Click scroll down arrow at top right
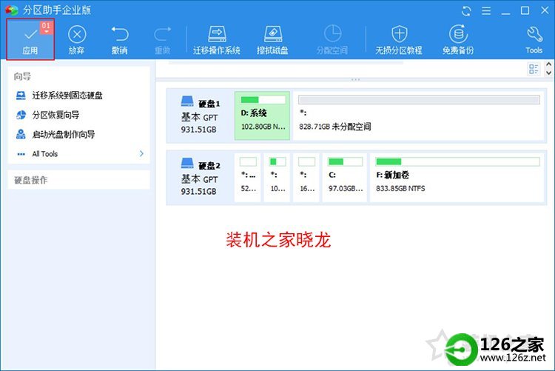 point(548,73)
